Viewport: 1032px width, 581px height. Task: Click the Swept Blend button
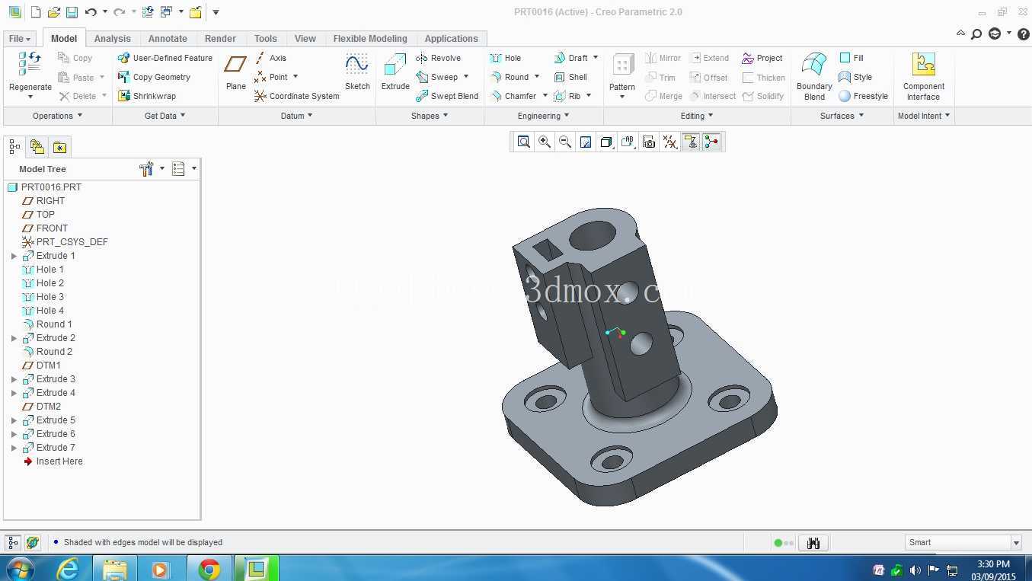pyautogui.click(x=447, y=96)
